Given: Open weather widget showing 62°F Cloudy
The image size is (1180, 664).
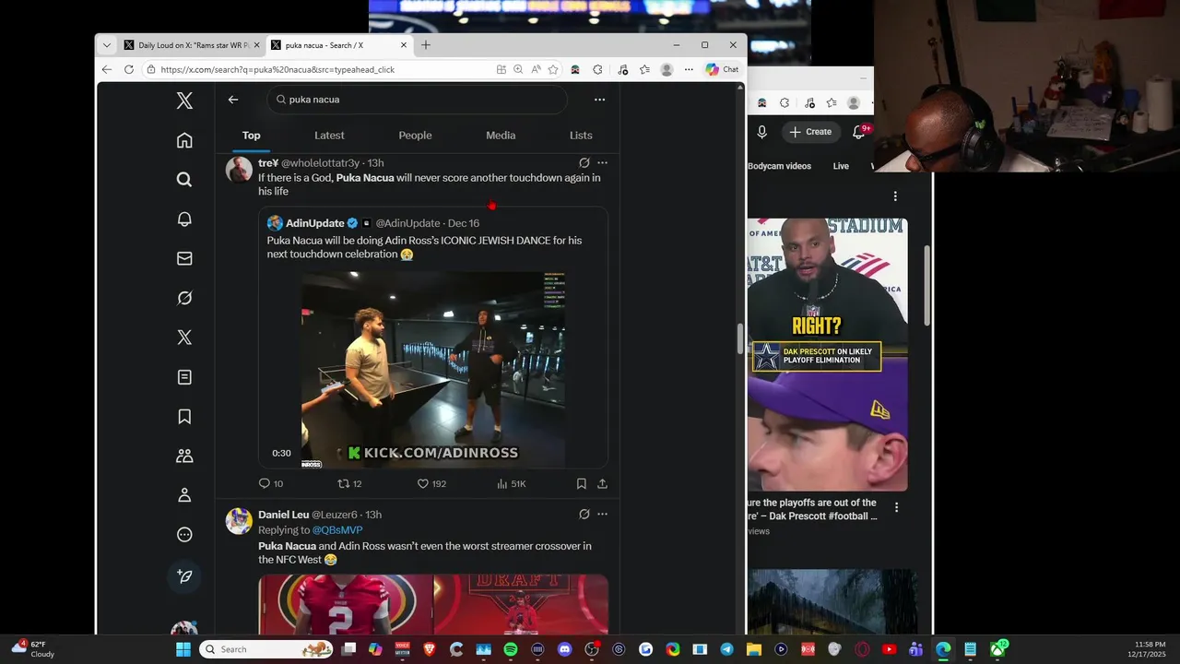Looking at the screenshot, I should tap(33, 649).
